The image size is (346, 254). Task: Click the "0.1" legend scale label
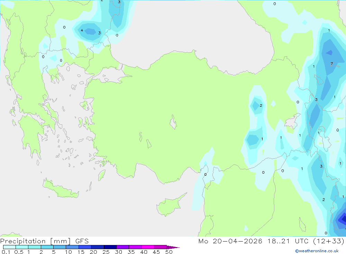[x=6, y=252]
